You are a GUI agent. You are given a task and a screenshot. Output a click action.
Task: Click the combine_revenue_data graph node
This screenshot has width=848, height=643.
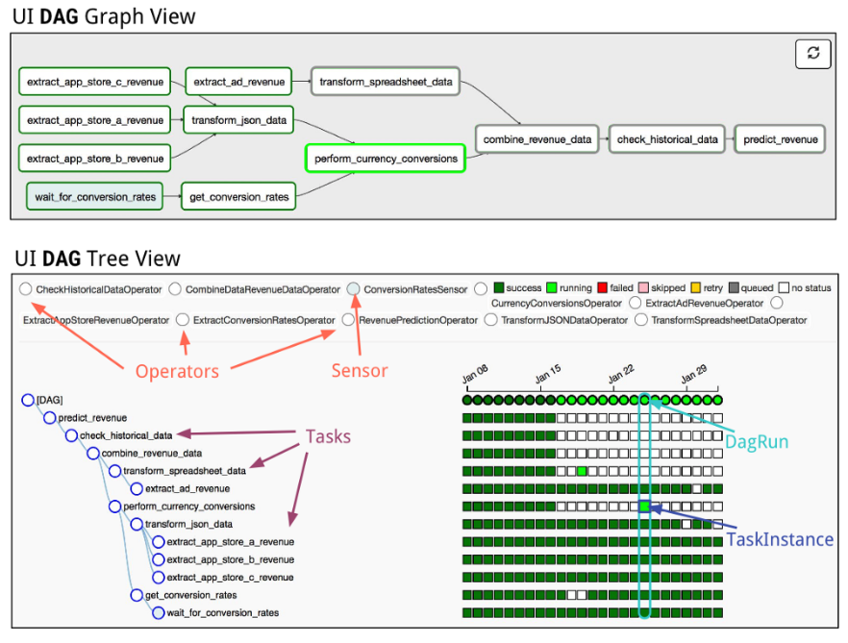click(537, 139)
